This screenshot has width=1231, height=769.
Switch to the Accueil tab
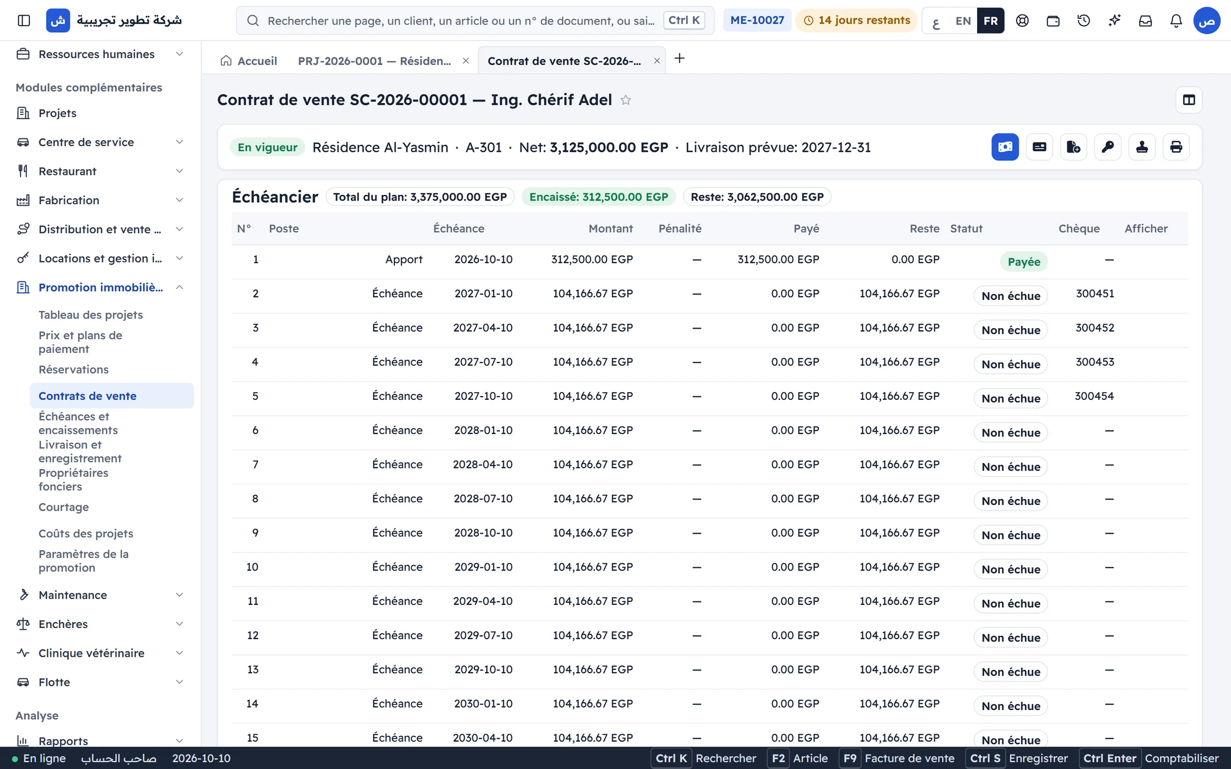point(249,61)
